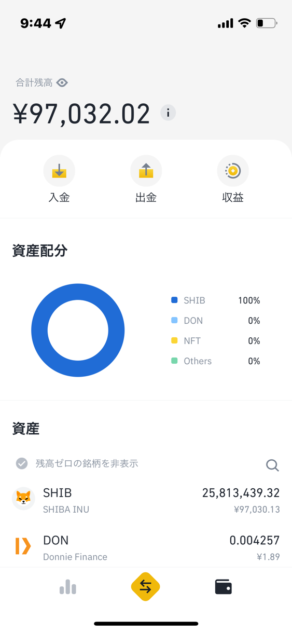This screenshot has width=292, height=632.
Task: Tap the blue donut allocation chart
Action: pyautogui.click(x=78, y=330)
